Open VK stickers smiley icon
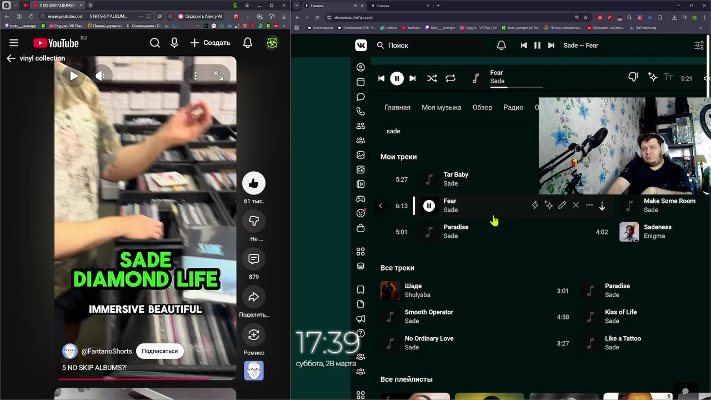The width and height of the screenshot is (711, 400). tap(360, 213)
